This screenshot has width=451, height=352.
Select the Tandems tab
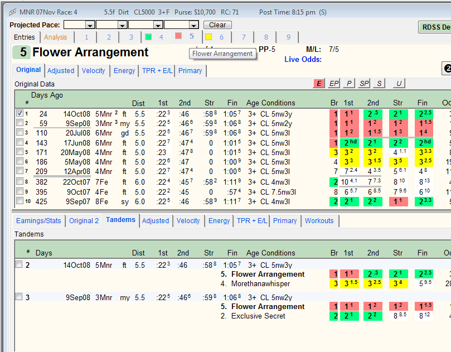coord(120,220)
